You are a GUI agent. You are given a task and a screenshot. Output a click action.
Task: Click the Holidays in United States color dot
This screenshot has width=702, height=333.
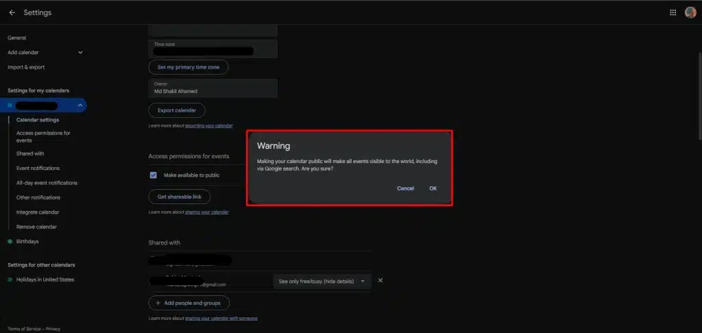10,280
